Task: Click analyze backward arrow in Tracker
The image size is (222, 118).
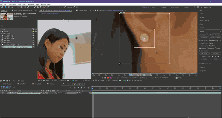Action: click(x=212, y=56)
